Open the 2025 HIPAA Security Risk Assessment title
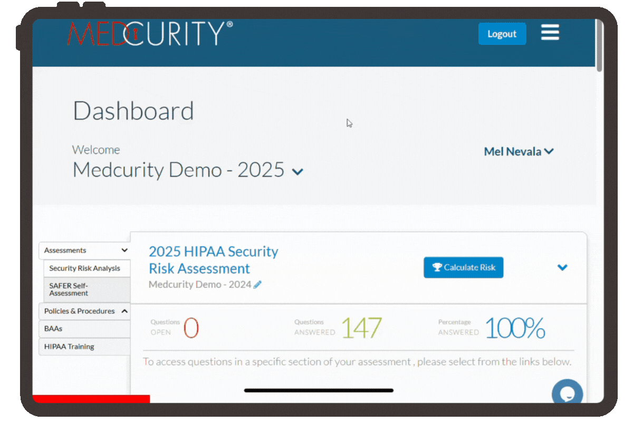The width and height of the screenshot is (633, 422). (213, 260)
